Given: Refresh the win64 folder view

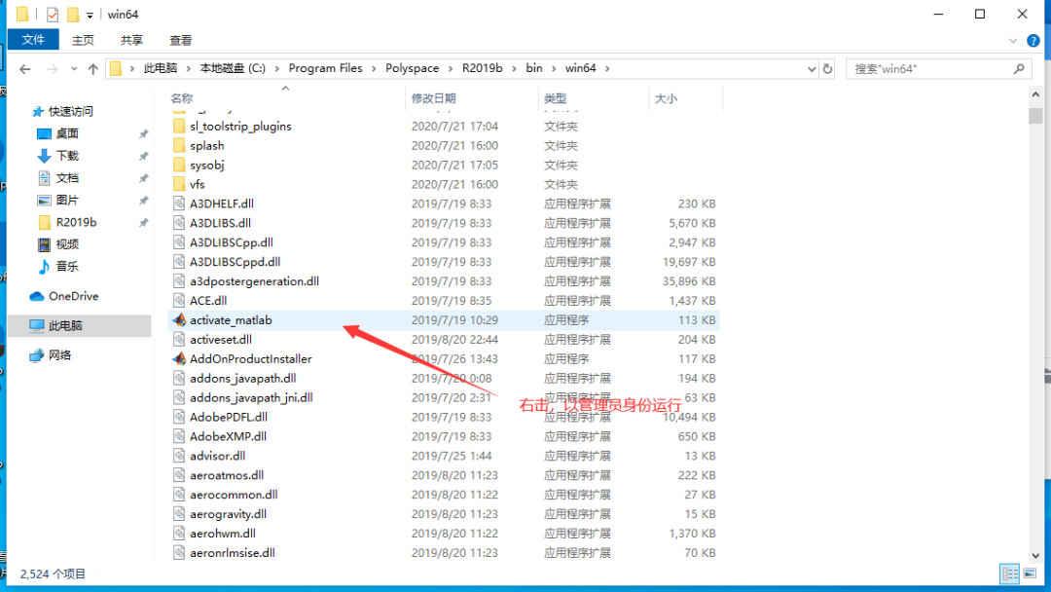Looking at the screenshot, I should (828, 68).
